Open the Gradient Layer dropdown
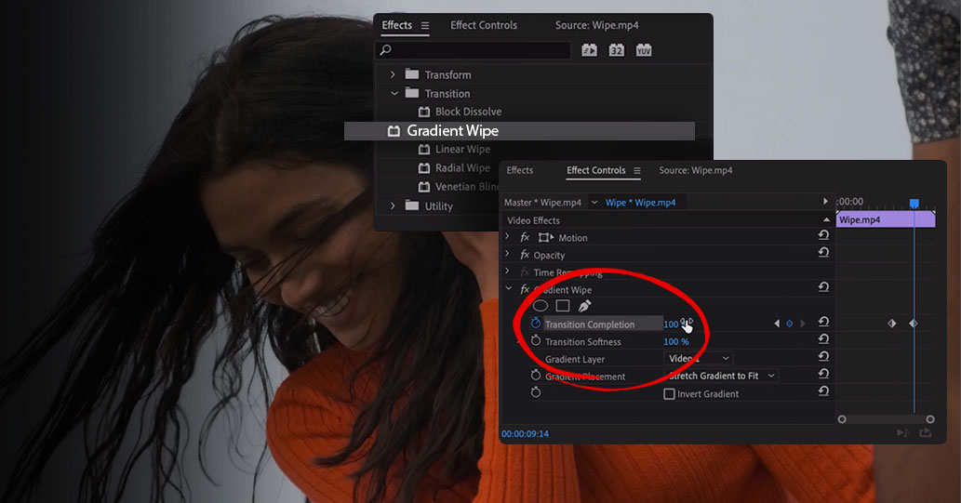Viewport: 961px width, 503px height. pos(699,359)
